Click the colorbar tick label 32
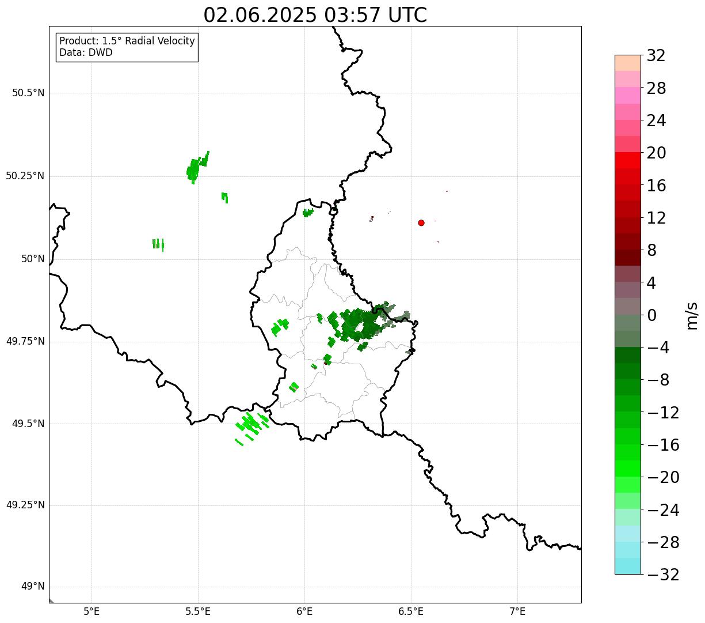The image size is (705, 623). coord(656,55)
